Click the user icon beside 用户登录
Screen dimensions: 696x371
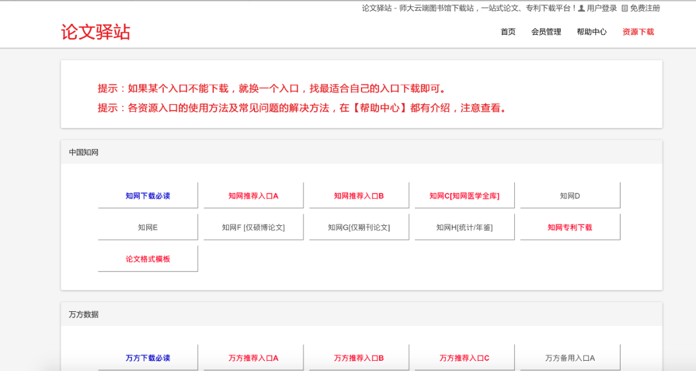point(581,8)
